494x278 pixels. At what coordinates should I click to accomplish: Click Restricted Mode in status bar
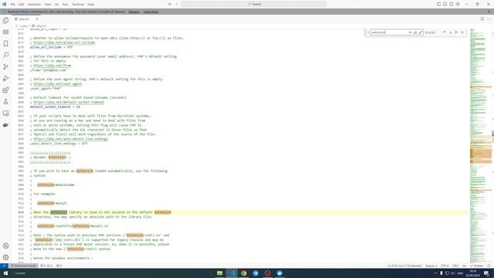[23, 266]
